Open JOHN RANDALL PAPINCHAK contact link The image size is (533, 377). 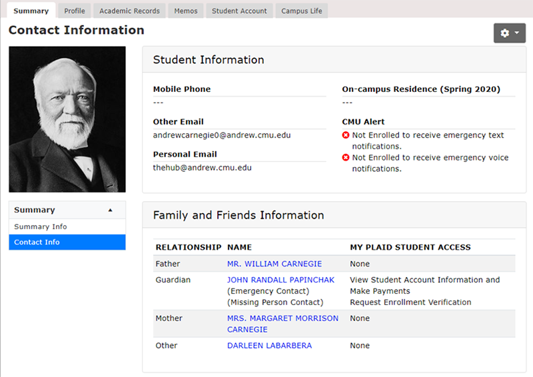(x=280, y=280)
